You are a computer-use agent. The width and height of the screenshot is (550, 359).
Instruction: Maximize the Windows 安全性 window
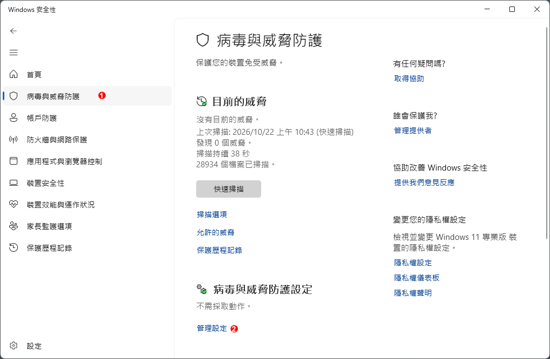click(x=512, y=9)
